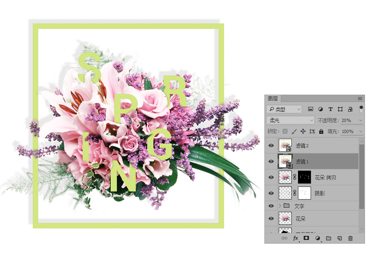This screenshot has height=253, width=376.
Task: Open the opacity 20% slider dropdown
Action: coord(360,120)
